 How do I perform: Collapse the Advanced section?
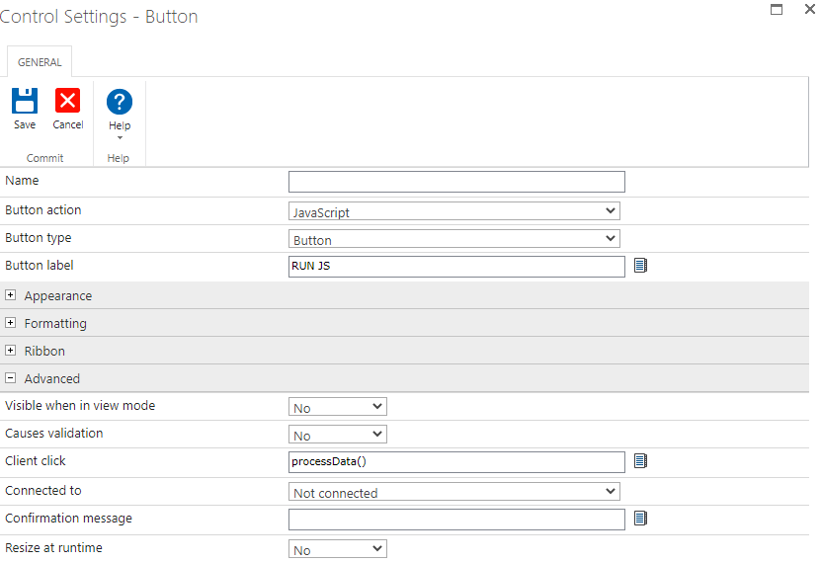click(x=11, y=378)
